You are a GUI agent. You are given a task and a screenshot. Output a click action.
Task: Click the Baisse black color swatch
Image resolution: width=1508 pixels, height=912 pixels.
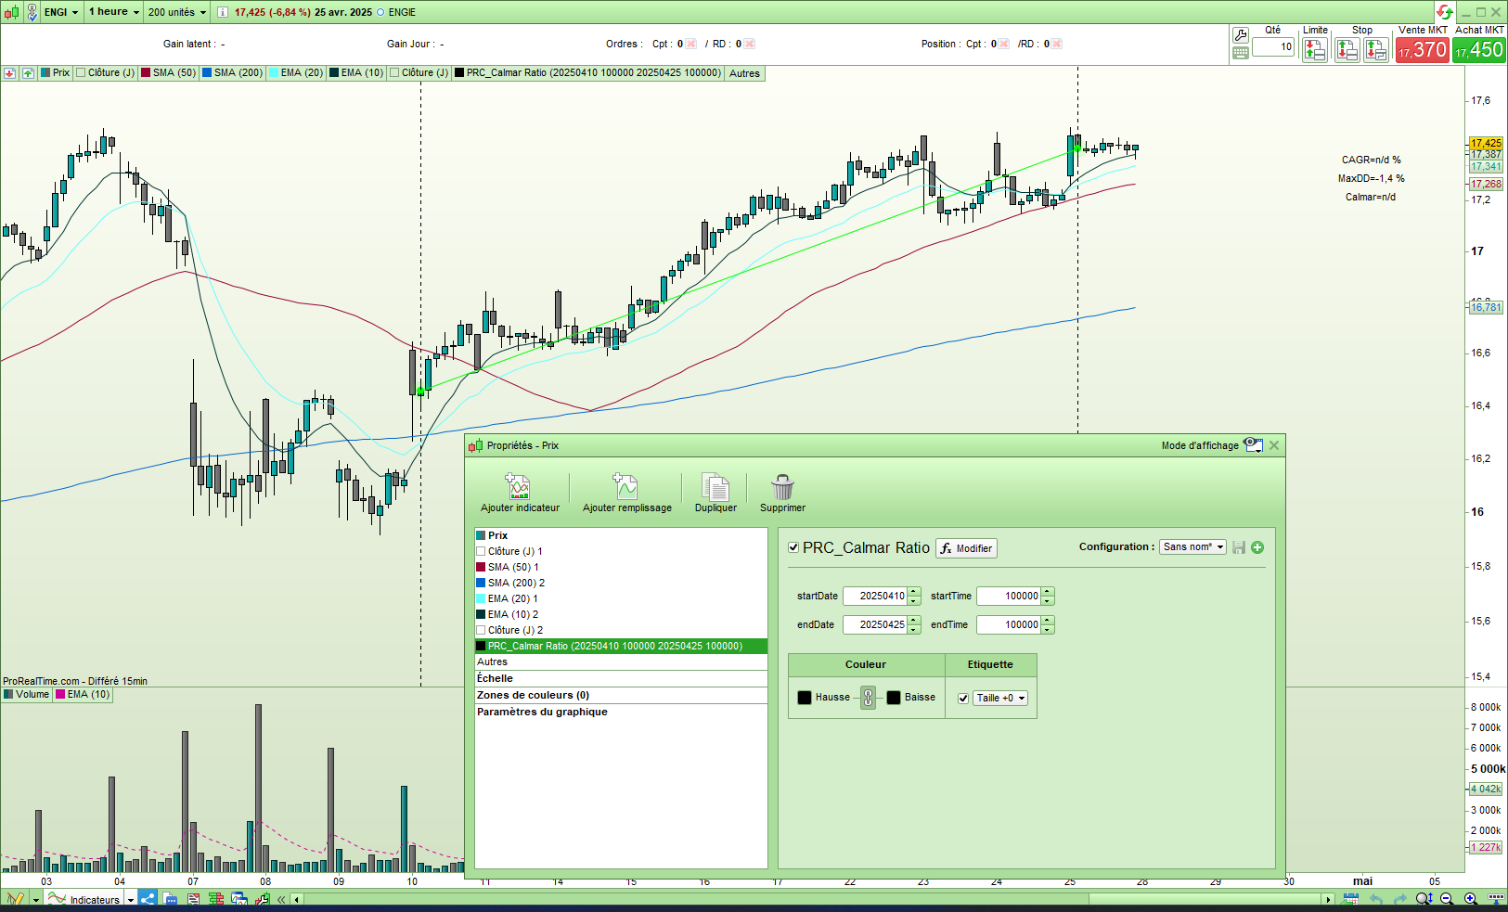894,698
